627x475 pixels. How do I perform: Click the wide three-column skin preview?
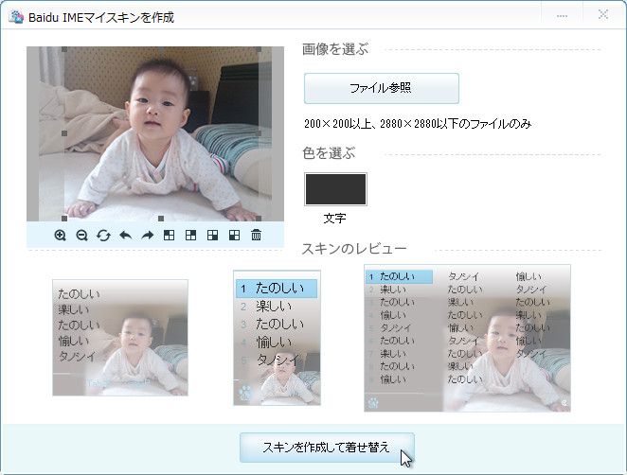(x=467, y=338)
